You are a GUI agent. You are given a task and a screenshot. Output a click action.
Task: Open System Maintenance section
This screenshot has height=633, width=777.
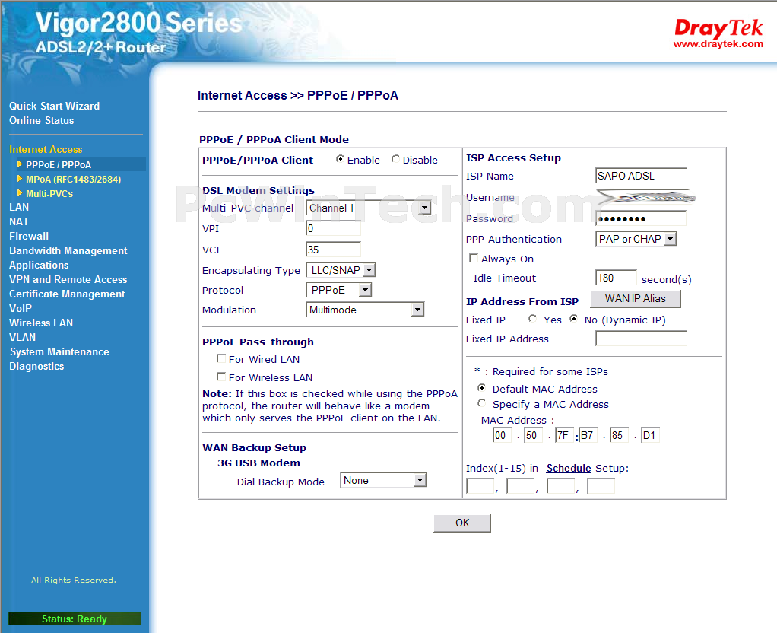coord(59,351)
